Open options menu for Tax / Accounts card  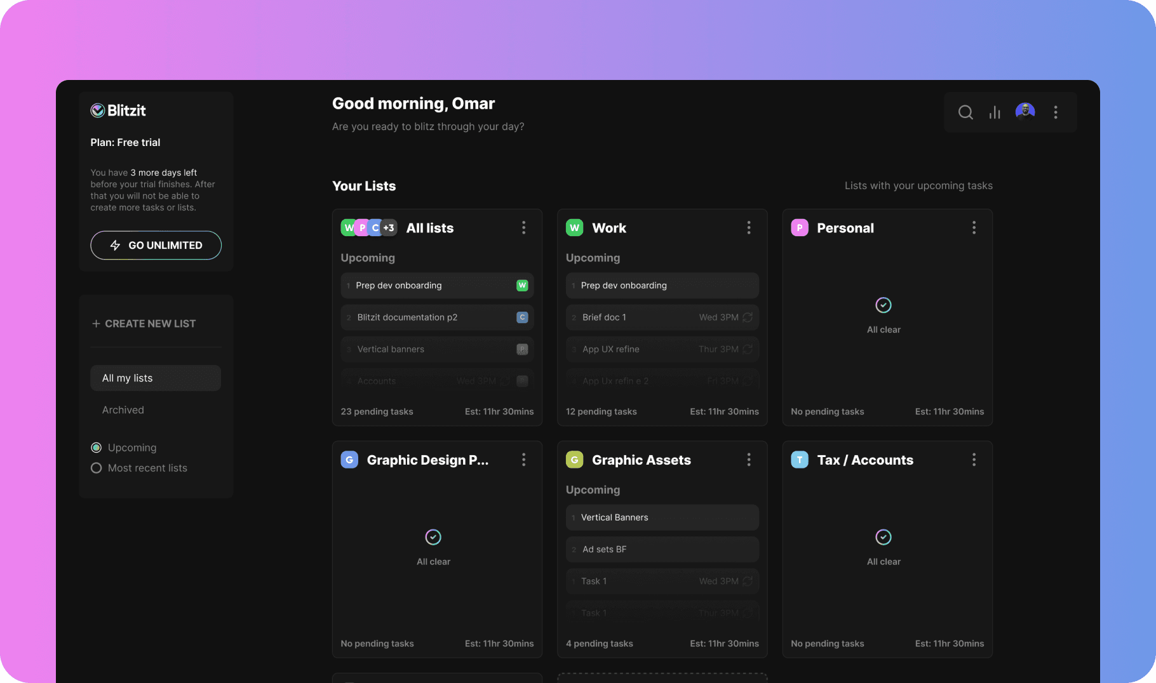click(974, 460)
